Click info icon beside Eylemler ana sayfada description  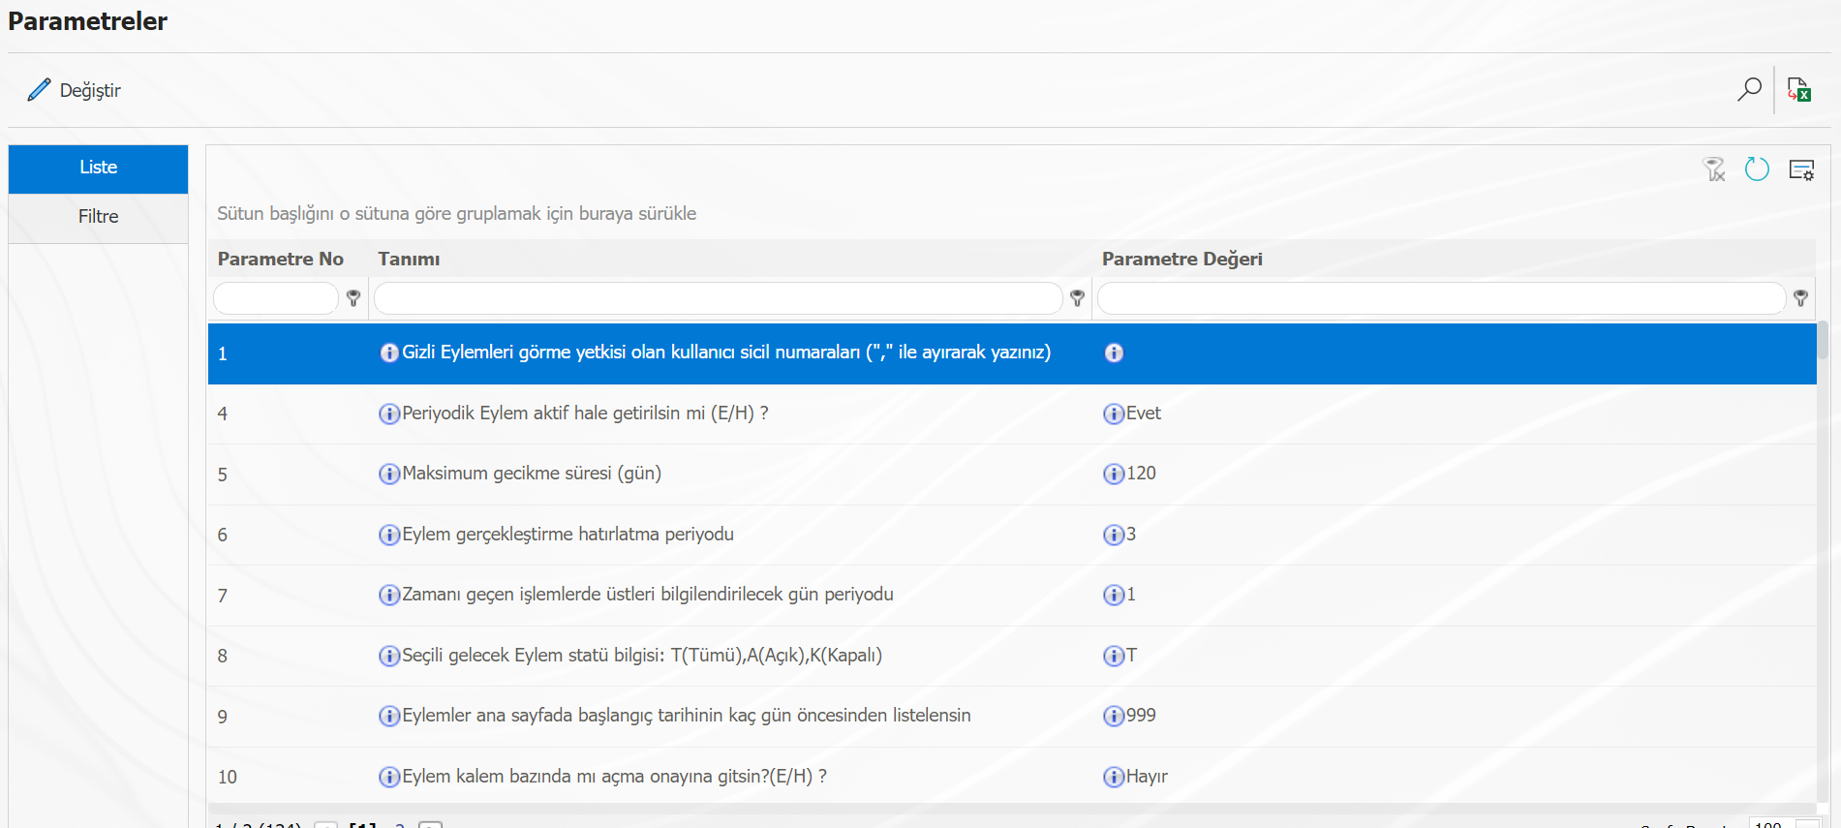[x=389, y=716]
